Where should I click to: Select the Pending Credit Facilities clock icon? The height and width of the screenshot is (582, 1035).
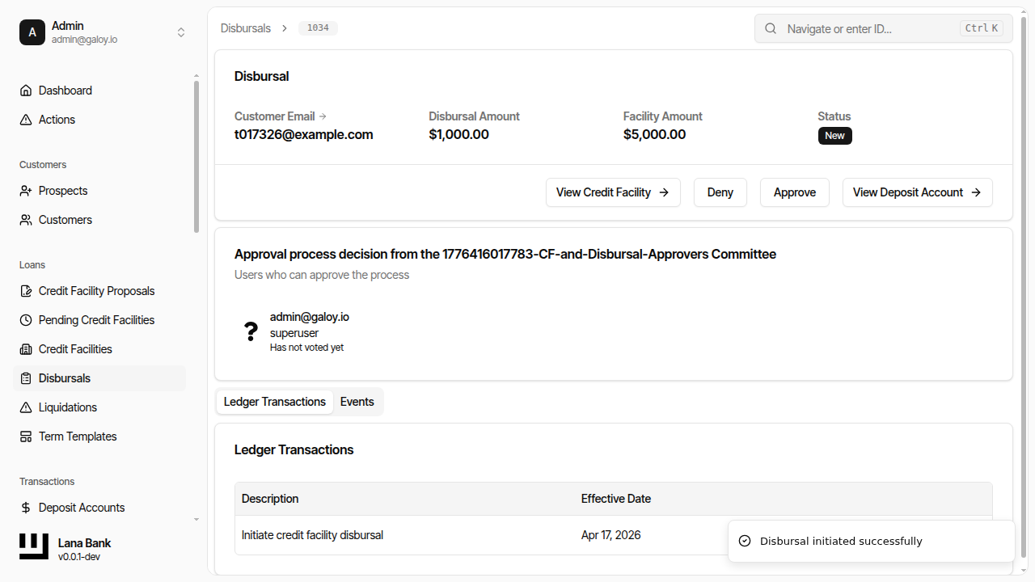point(25,319)
